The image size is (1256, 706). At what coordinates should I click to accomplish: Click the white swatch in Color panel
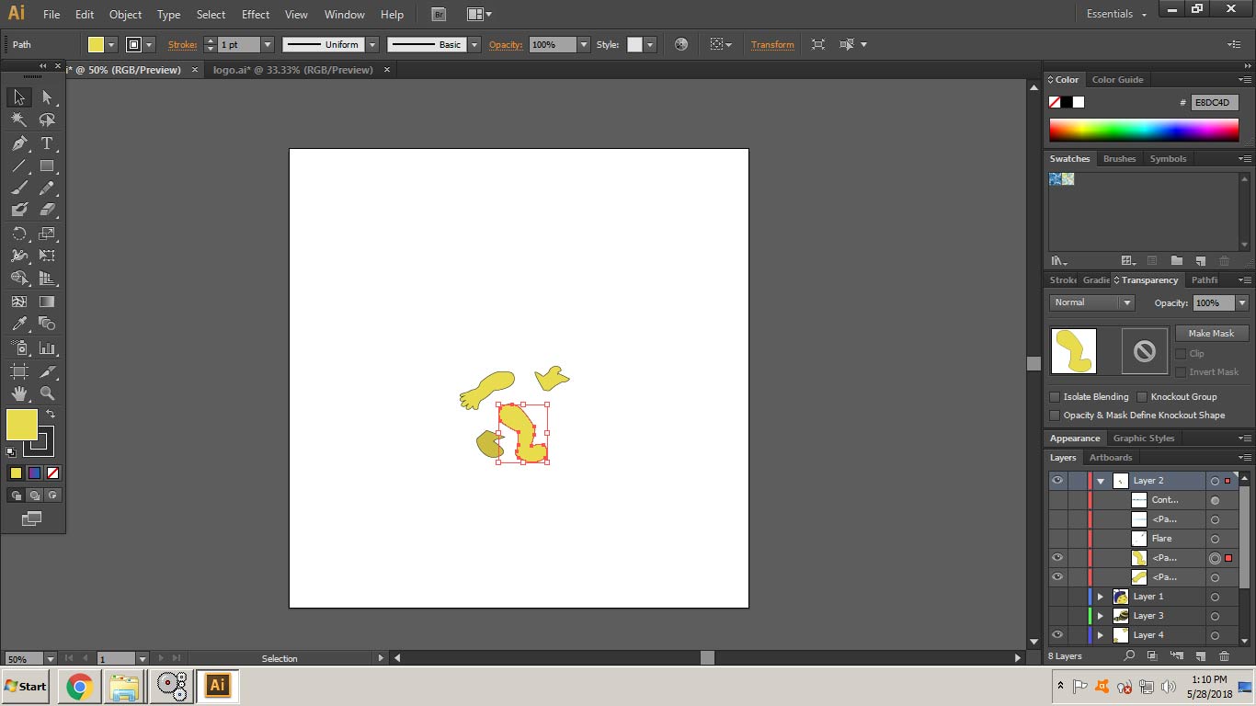click(x=1079, y=102)
